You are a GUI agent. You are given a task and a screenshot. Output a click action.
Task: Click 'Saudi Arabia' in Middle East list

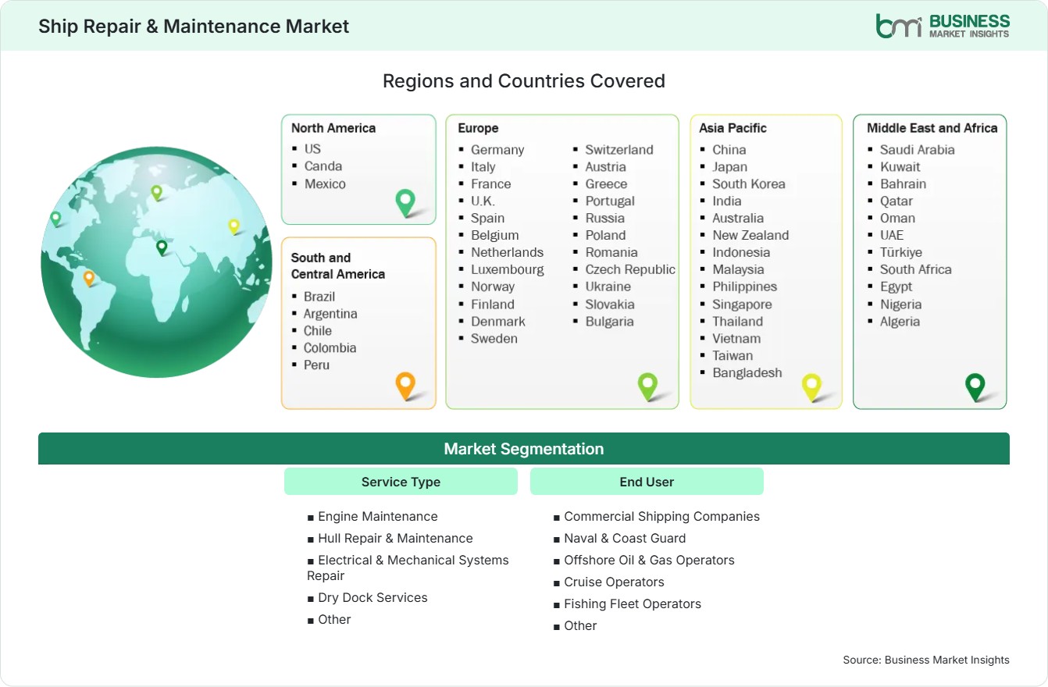(918, 149)
